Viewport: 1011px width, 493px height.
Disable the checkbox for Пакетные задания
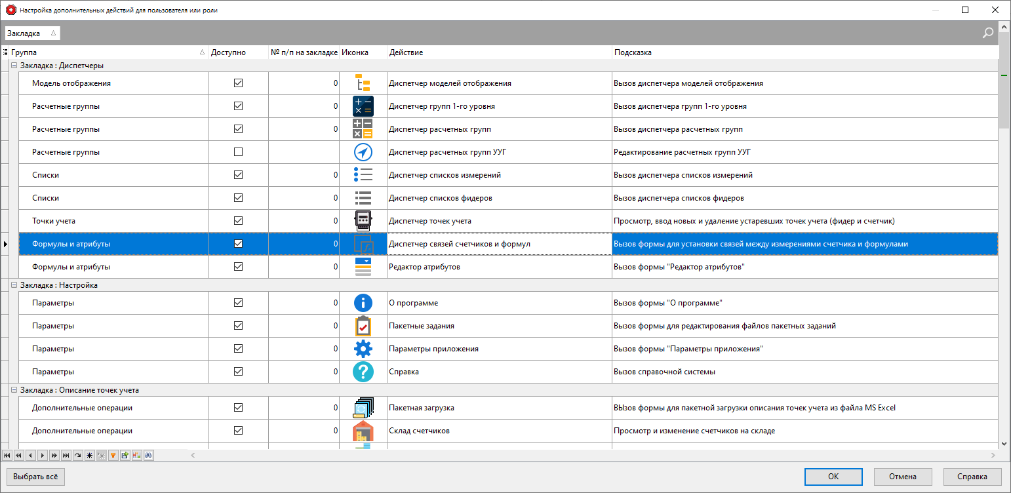(238, 325)
